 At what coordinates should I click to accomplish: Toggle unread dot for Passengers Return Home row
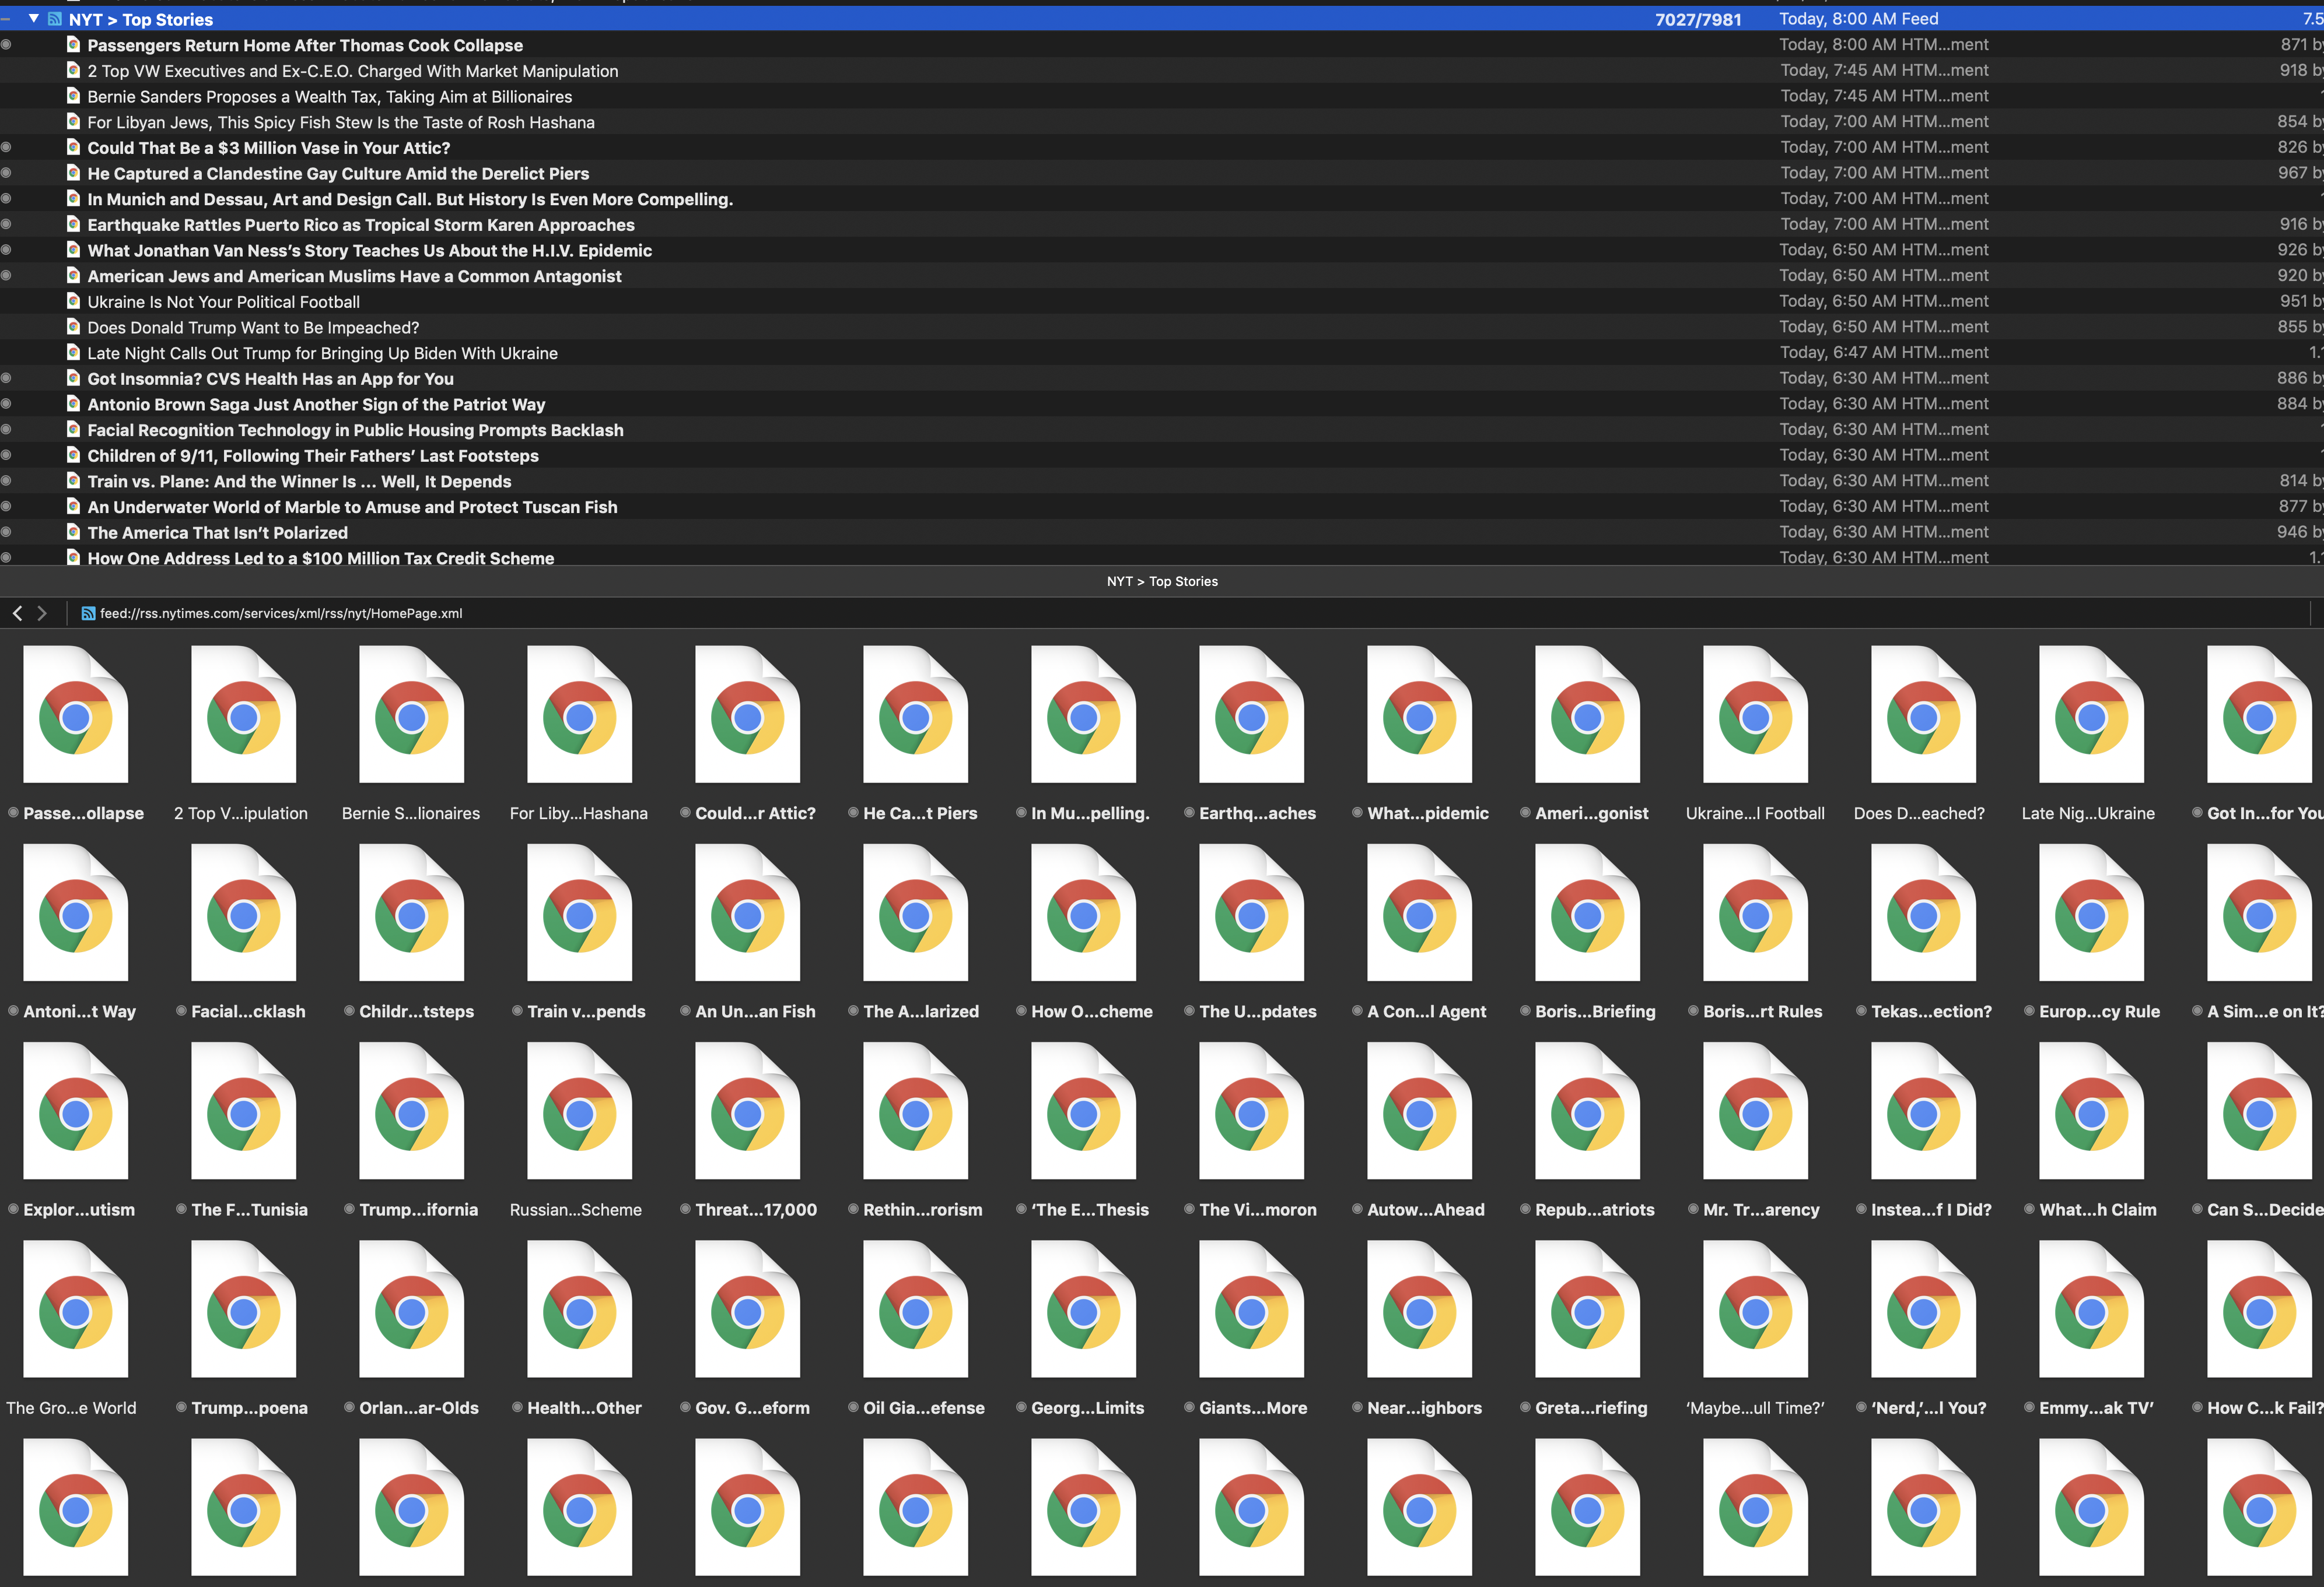click(x=6, y=45)
